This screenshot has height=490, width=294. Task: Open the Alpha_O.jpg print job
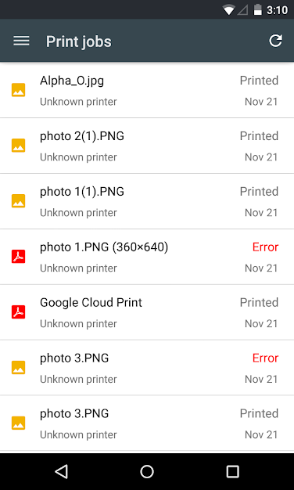pyautogui.click(x=147, y=90)
